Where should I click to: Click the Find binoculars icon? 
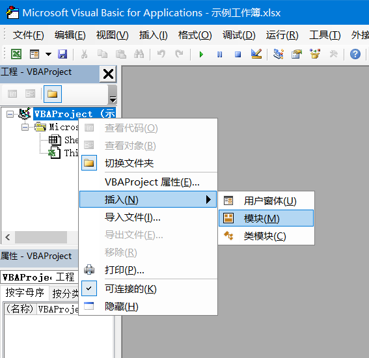(x=139, y=55)
